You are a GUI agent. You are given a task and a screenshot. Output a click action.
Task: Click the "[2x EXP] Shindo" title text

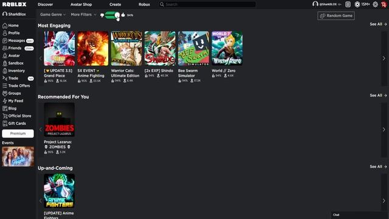159,71
